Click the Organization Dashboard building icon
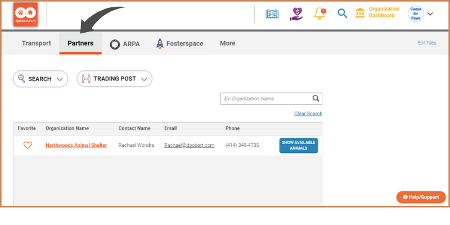 tap(360, 13)
